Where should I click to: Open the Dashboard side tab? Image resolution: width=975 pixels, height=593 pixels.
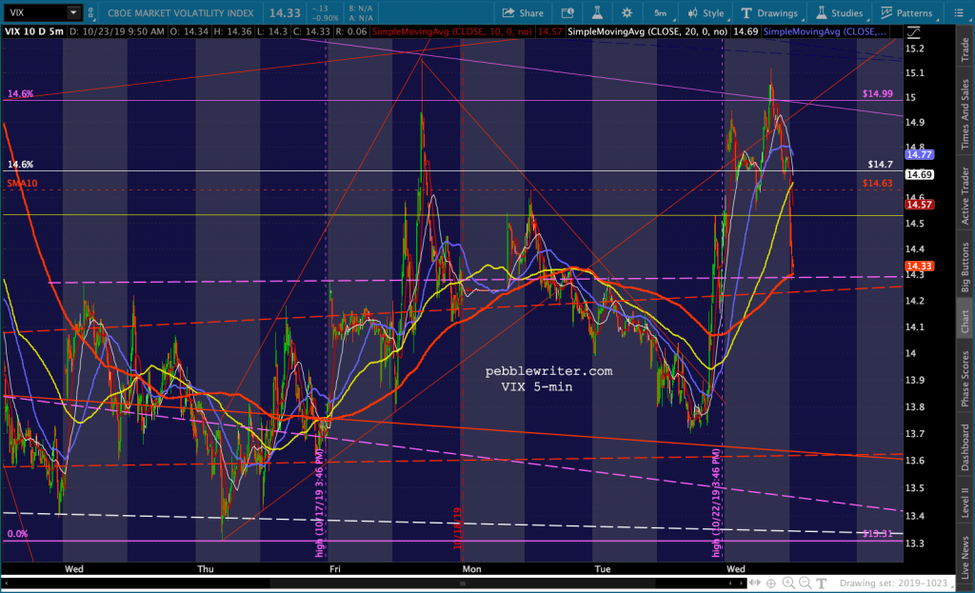[x=965, y=447]
